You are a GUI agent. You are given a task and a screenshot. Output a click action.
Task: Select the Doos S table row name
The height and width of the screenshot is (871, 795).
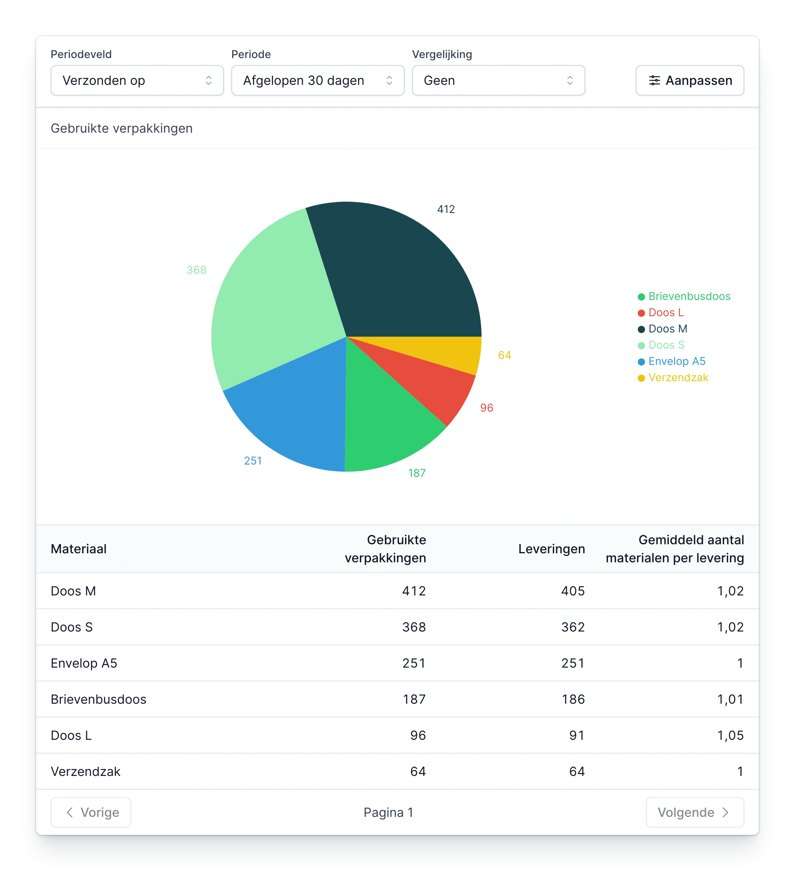[x=71, y=627]
